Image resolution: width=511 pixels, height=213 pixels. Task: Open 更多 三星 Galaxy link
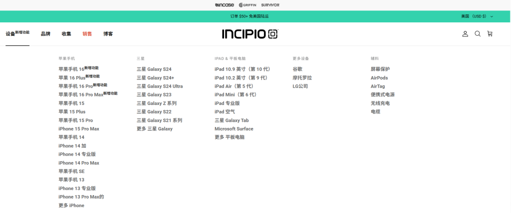click(155, 129)
